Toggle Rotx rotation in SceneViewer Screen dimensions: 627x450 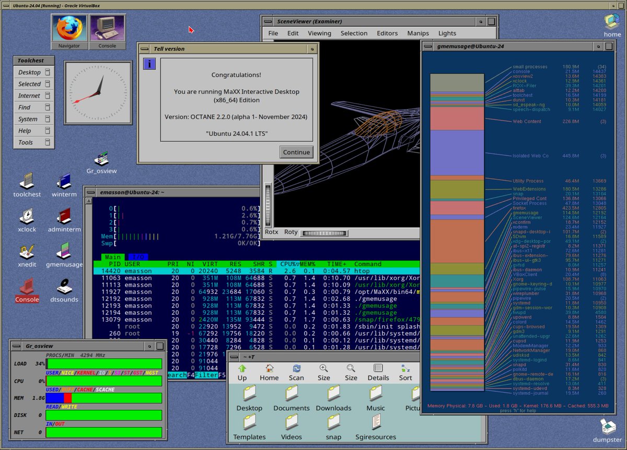tap(271, 232)
